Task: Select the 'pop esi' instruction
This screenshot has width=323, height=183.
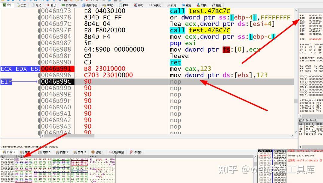Action: coord(183,43)
